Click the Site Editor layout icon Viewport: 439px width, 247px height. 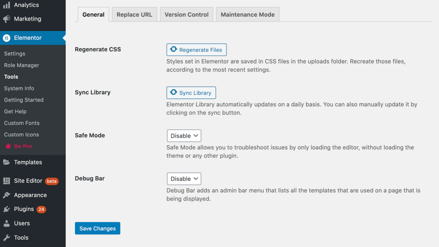pyautogui.click(x=6, y=181)
